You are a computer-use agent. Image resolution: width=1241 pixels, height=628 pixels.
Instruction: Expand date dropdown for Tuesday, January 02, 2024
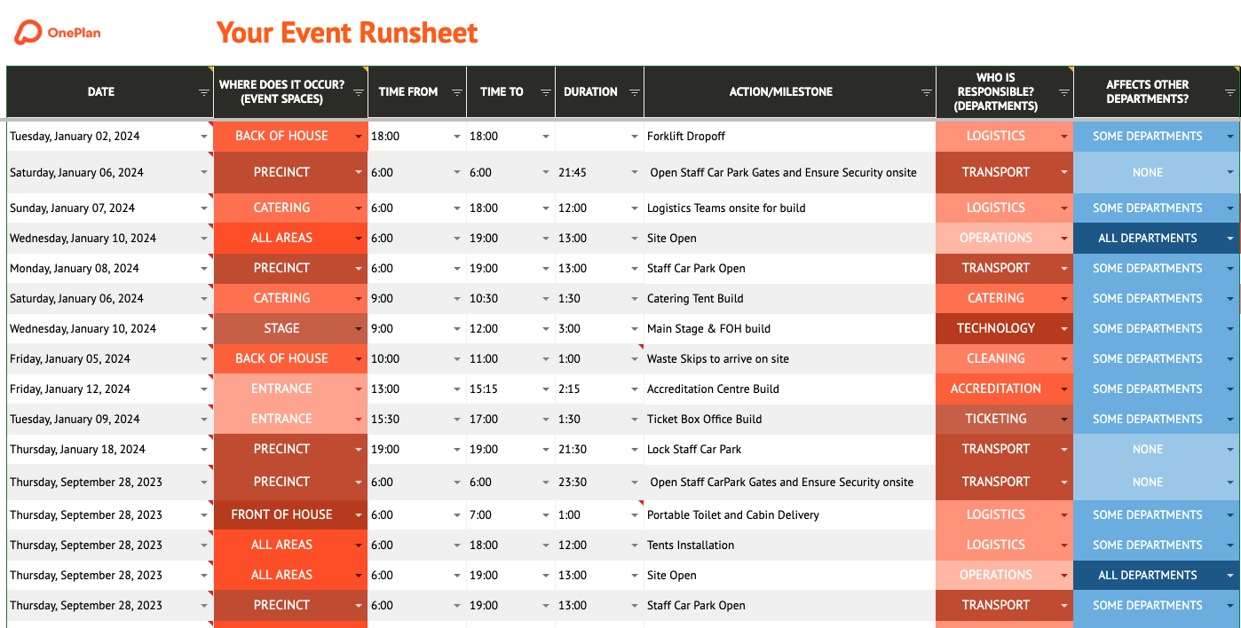tap(204, 137)
